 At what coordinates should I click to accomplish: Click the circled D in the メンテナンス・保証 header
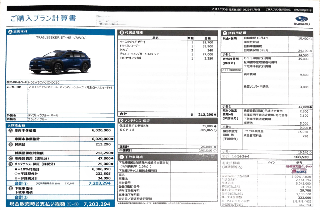point(121,120)
